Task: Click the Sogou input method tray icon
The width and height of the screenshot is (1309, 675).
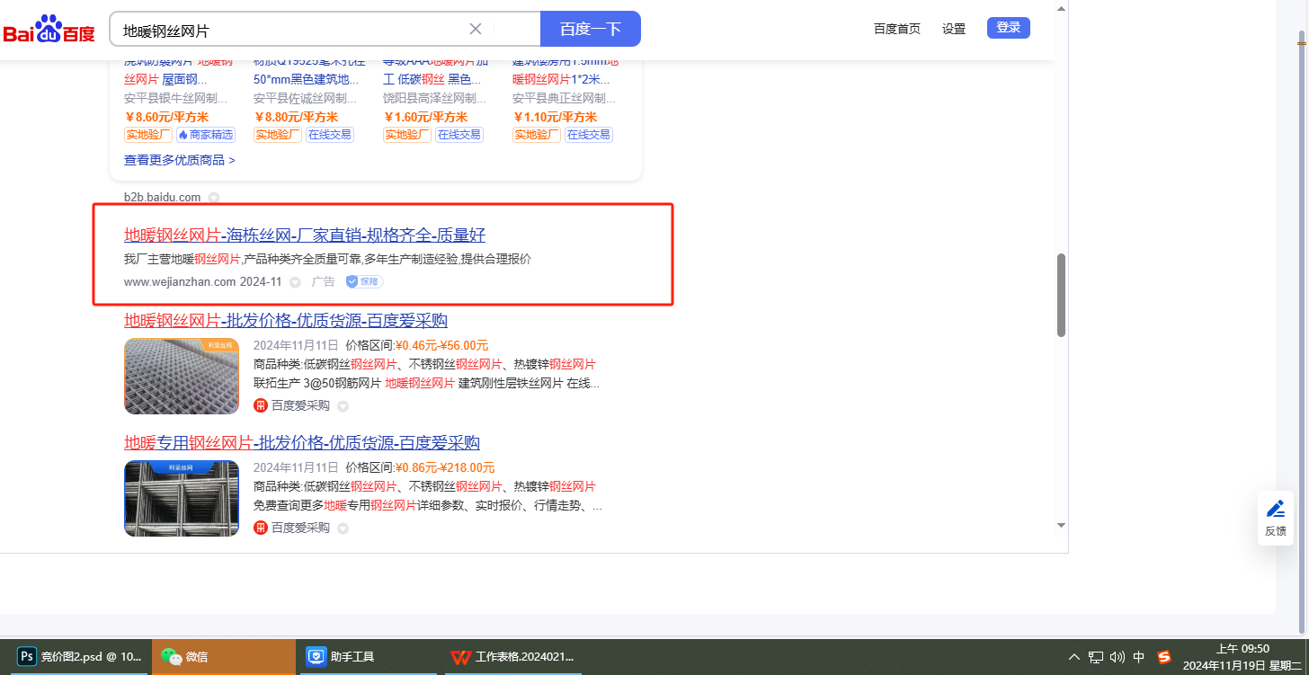Action: [x=1164, y=657]
